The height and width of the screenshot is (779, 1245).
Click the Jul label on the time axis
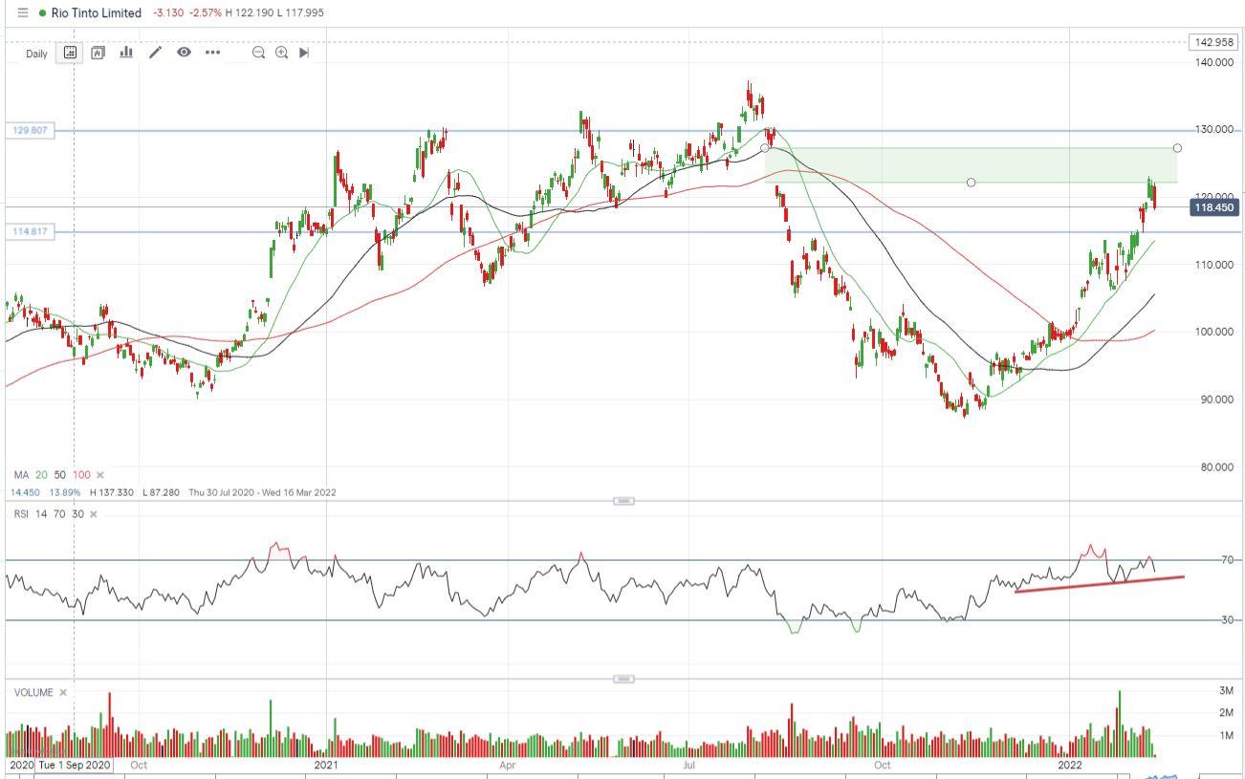tap(688, 765)
